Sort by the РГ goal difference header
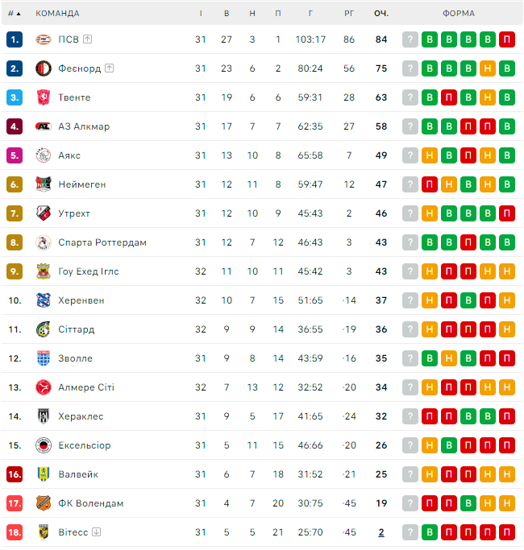524x550 pixels. [349, 14]
